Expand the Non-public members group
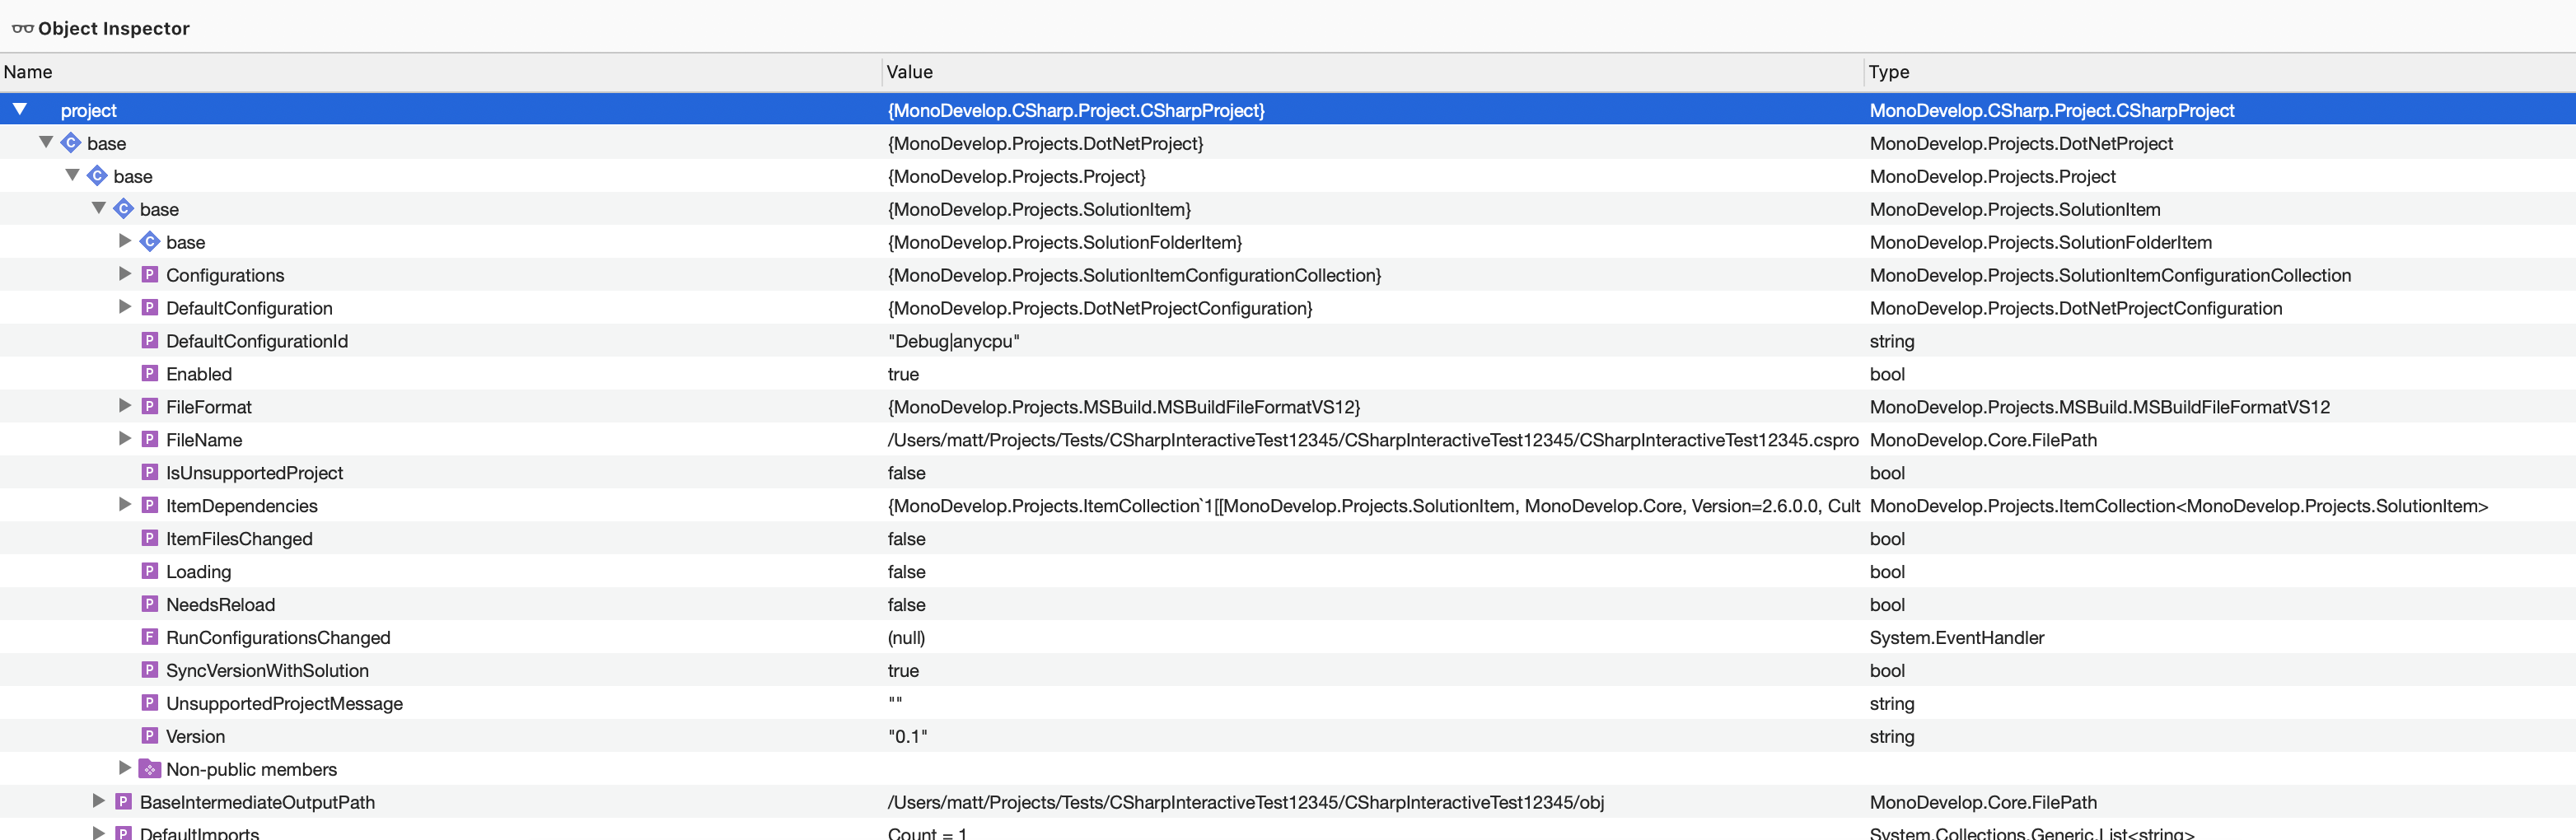This screenshot has width=2576, height=840. (125, 768)
